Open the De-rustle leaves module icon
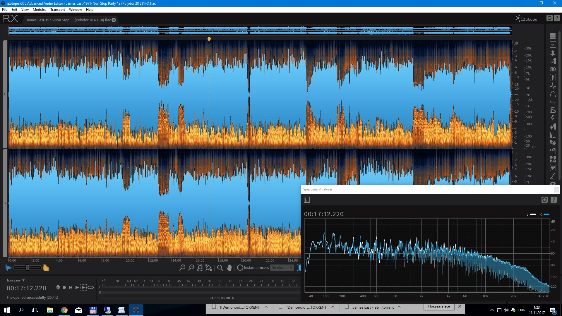The width and height of the screenshot is (562, 316). coord(553,143)
